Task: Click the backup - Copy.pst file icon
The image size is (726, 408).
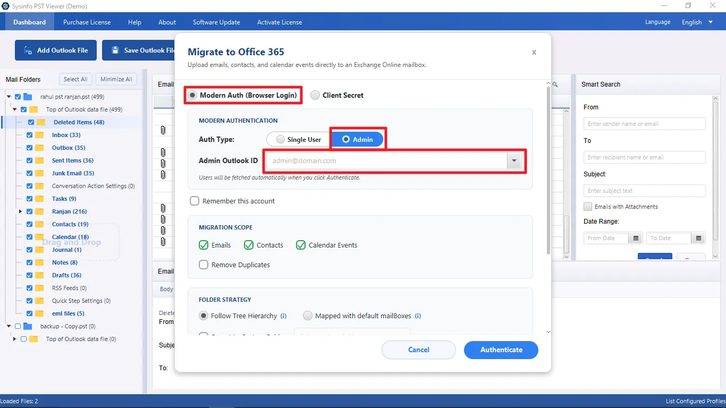Action: point(28,326)
